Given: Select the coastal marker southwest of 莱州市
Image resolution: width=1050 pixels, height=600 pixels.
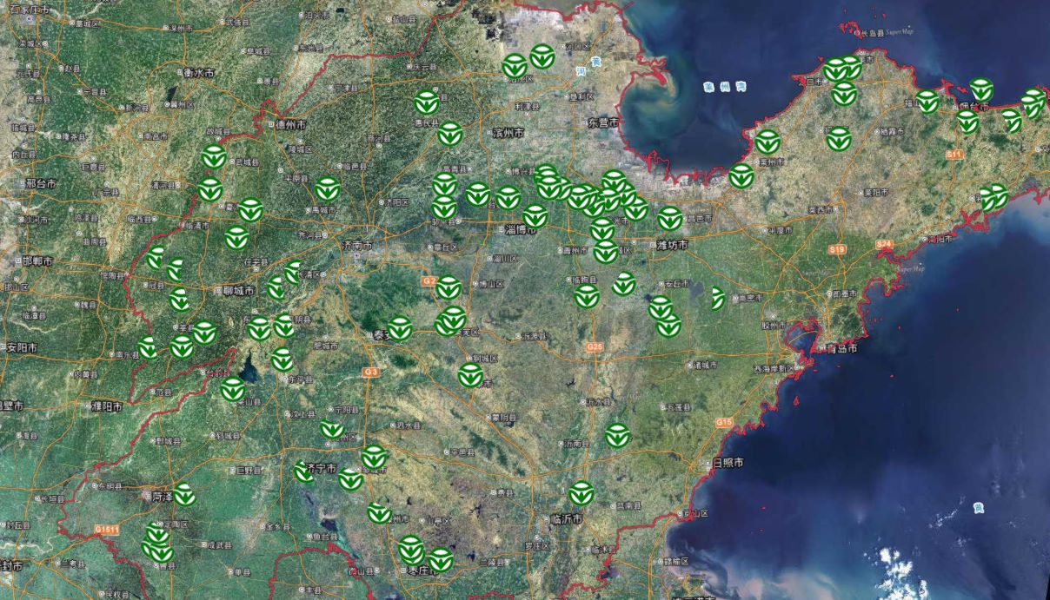Looking at the screenshot, I should point(741,175).
